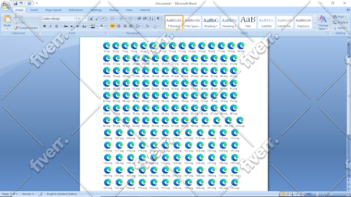
Task: Click Find in Editing group
Action: [x=340, y=17]
